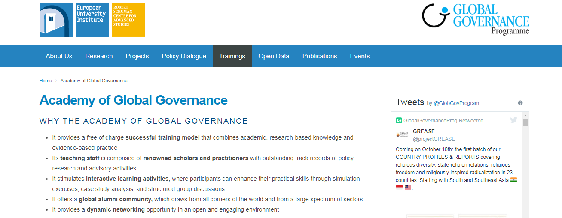Viewport: 562px width, 218px height.
Task: Open the Research menu
Action: pyautogui.click(x=99, y=56)
